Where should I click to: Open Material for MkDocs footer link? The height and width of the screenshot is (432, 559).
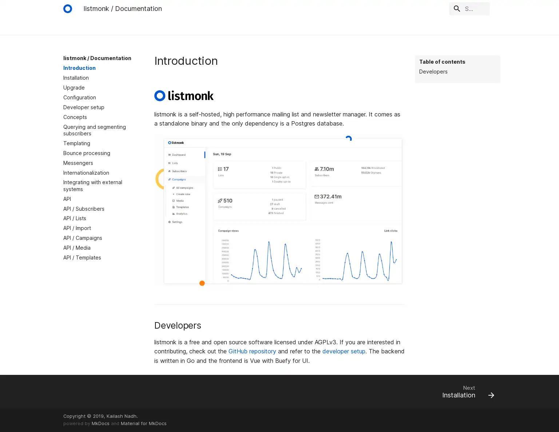point(144,423)
